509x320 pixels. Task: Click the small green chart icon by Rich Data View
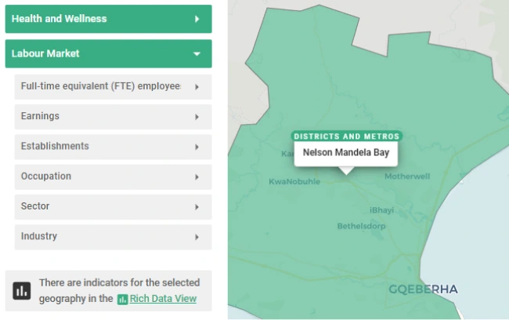click(x=122, y=299)
